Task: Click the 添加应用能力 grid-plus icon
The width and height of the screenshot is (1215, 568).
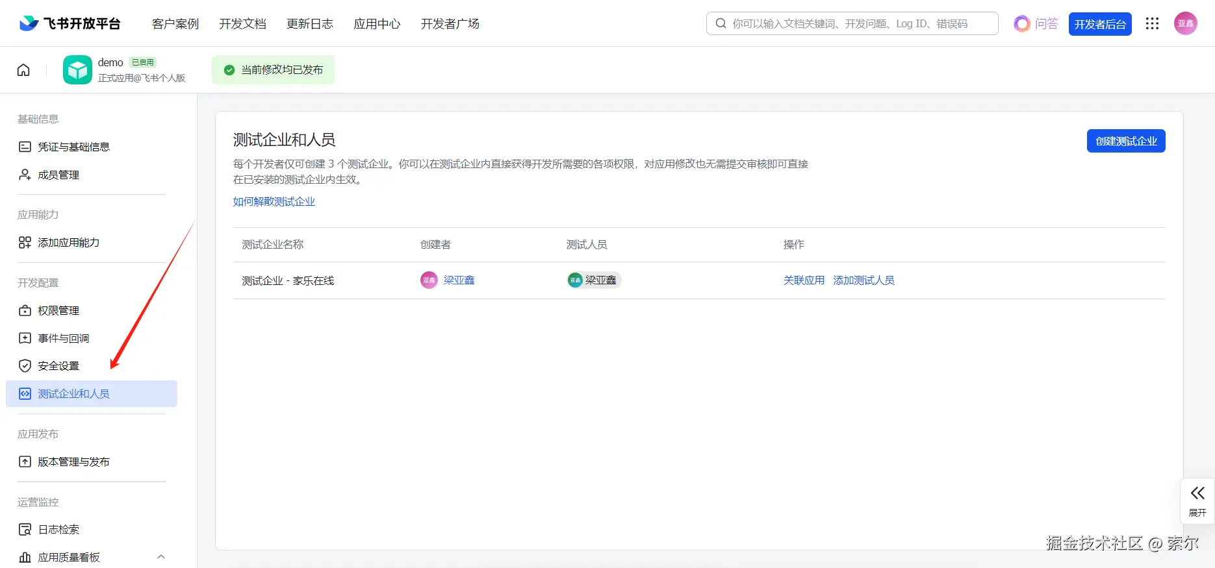Action: pos(25,242)
